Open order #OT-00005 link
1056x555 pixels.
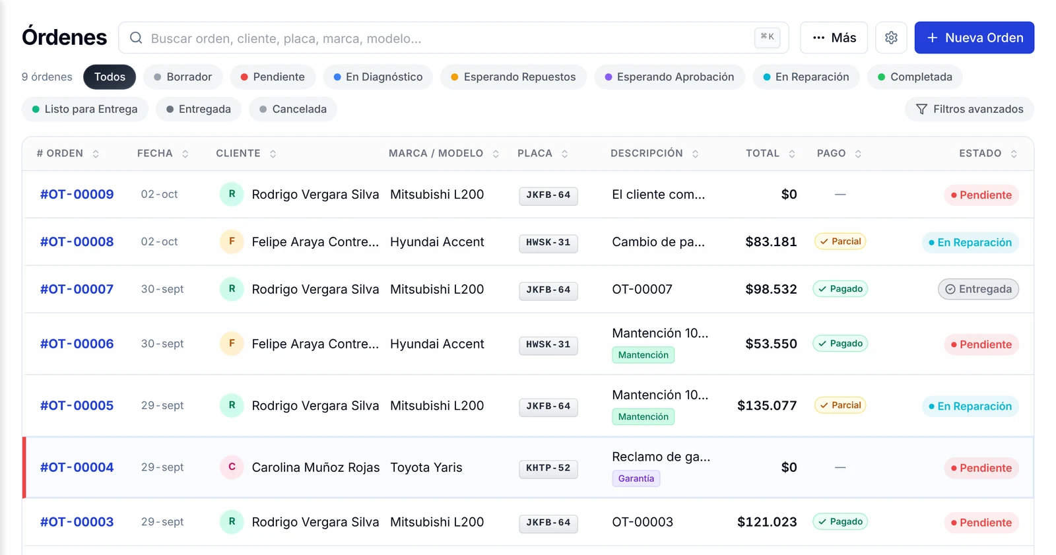coord(77,405)
